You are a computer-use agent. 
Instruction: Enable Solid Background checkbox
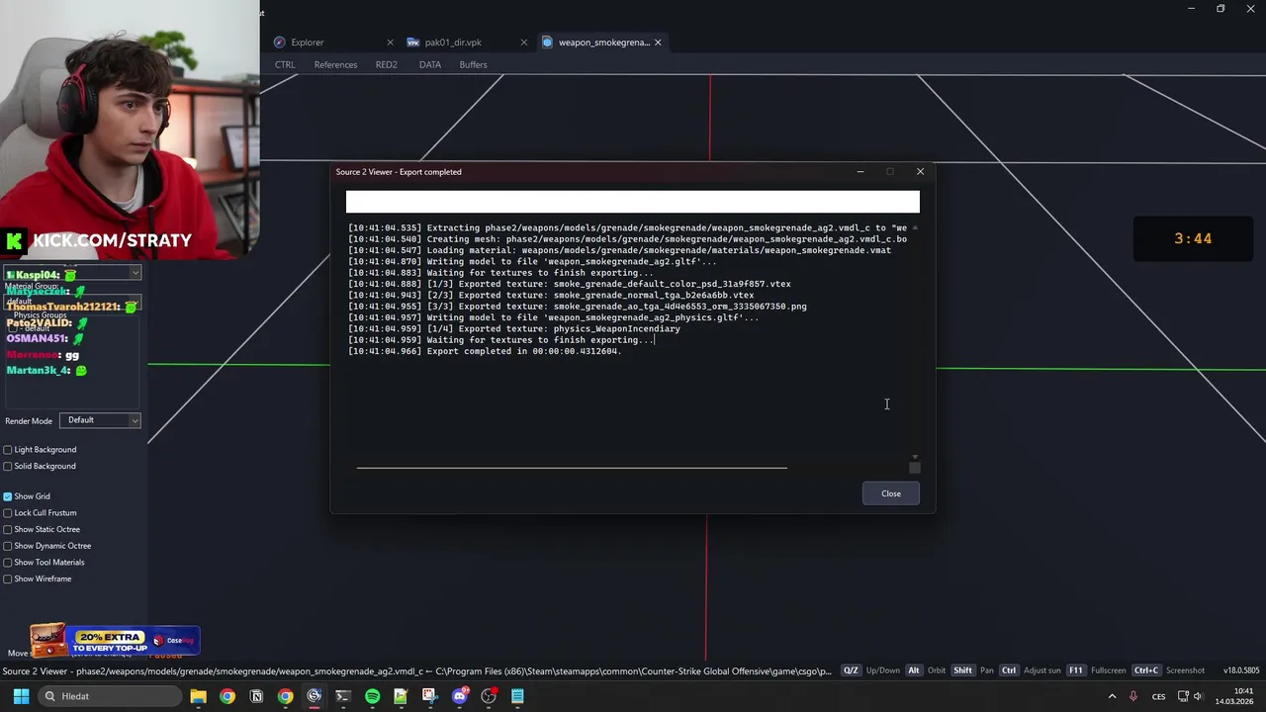coord(8,466)
